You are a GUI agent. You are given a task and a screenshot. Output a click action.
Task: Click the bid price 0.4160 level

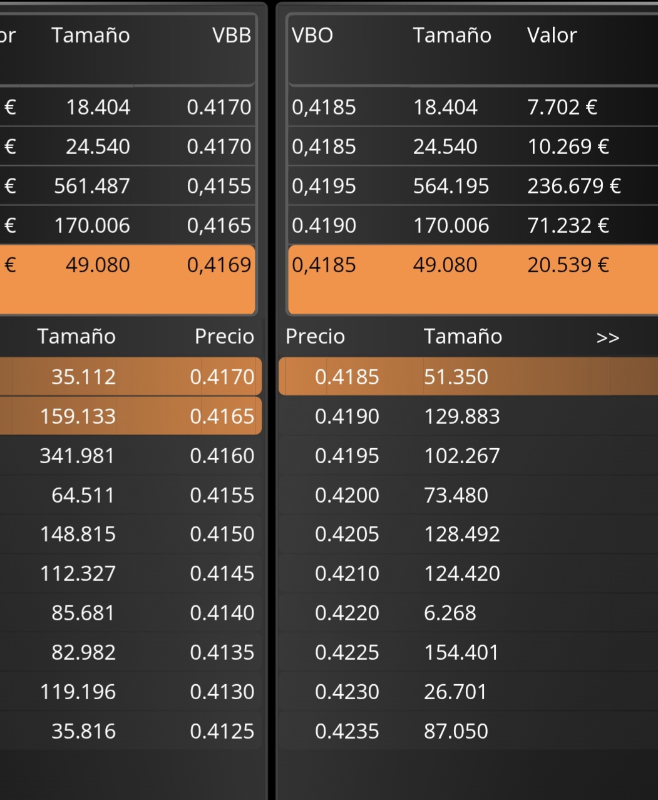(x=130, y=456)
